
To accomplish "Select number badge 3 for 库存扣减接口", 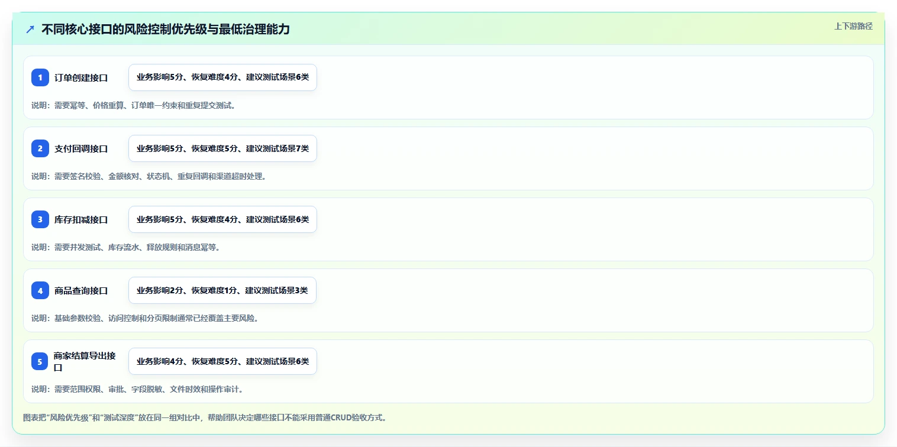I will coord(40,219).
